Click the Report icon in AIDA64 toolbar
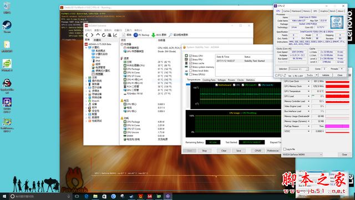 123,35
